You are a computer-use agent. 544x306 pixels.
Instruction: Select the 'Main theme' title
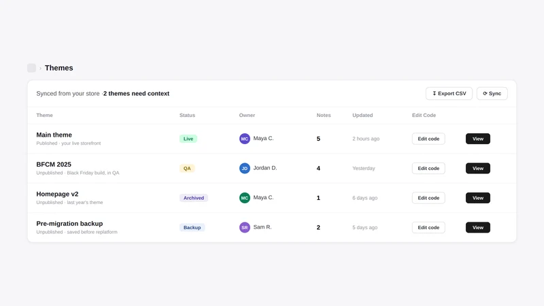pos(54,135)
